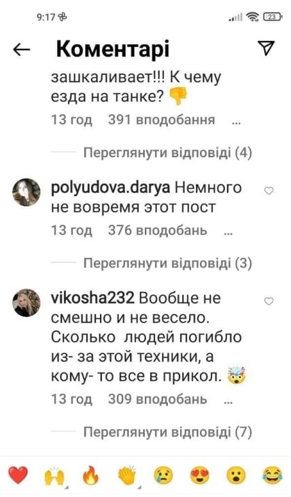This screenshot has height=497, width=291.
Task: React with the crying face emoji
Action: tap(163, 475)
